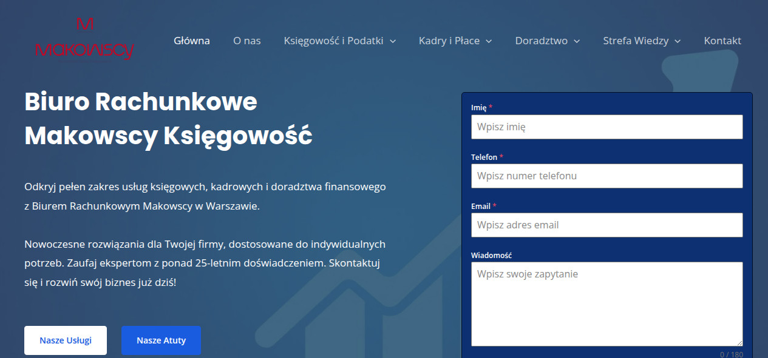
Task: Expand the chevron beside Kadry i Płace
Action: tap(489, 41)
